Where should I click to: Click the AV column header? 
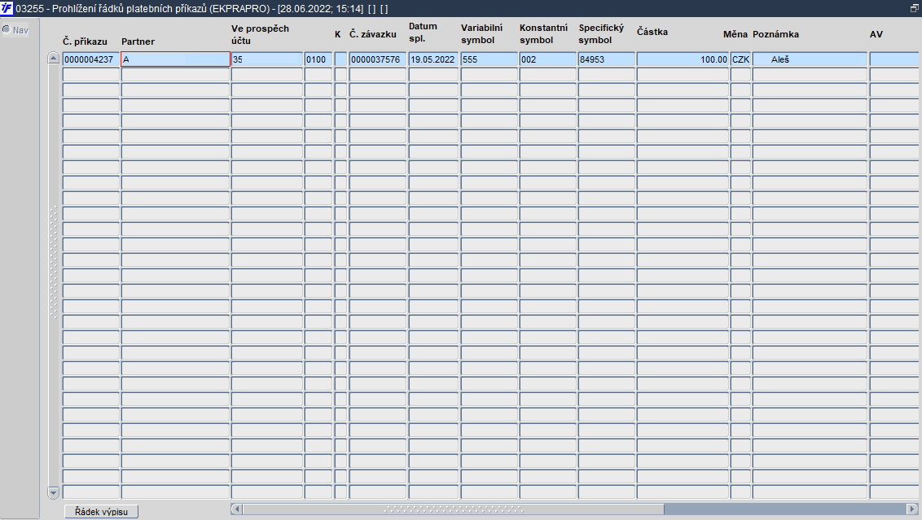(x=876, y=34)
